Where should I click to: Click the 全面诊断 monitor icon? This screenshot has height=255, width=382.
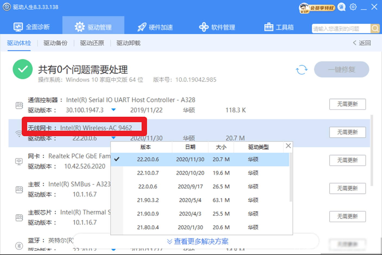click(18, 27)
